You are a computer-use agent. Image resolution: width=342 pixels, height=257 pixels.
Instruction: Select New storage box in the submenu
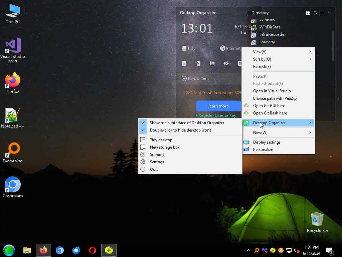[190, 147]
